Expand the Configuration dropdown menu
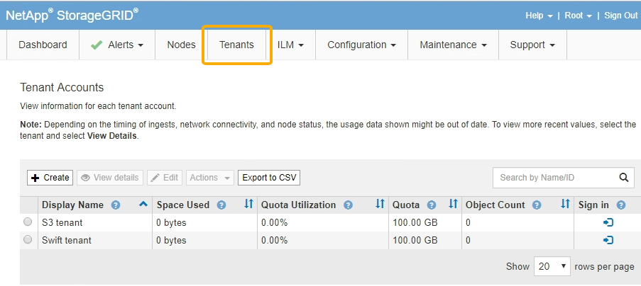641x286 pixels. tap(361, 45)
